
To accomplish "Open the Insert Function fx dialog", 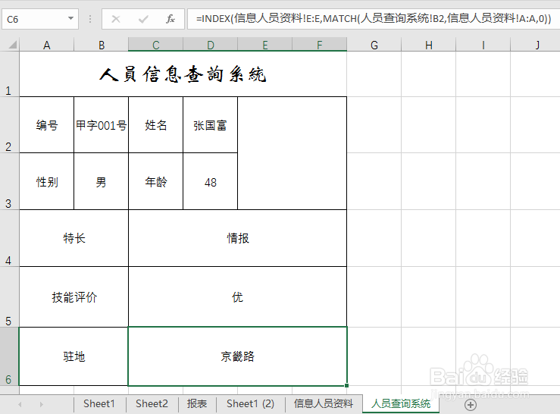I will pyautogui.click(x=171, y=19).
